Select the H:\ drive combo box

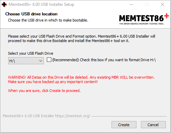coord(26,61)
